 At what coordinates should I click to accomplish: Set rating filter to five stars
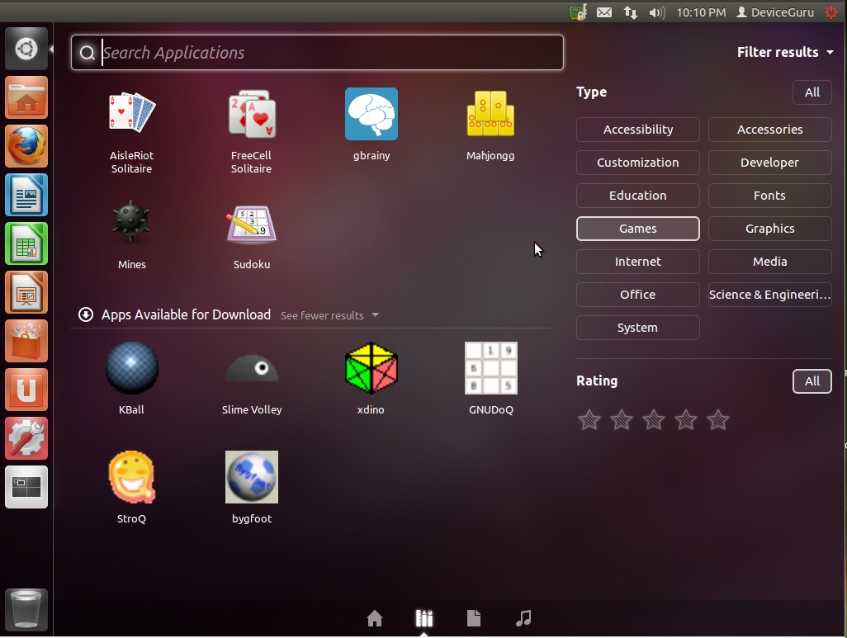[x=718, y=420]
